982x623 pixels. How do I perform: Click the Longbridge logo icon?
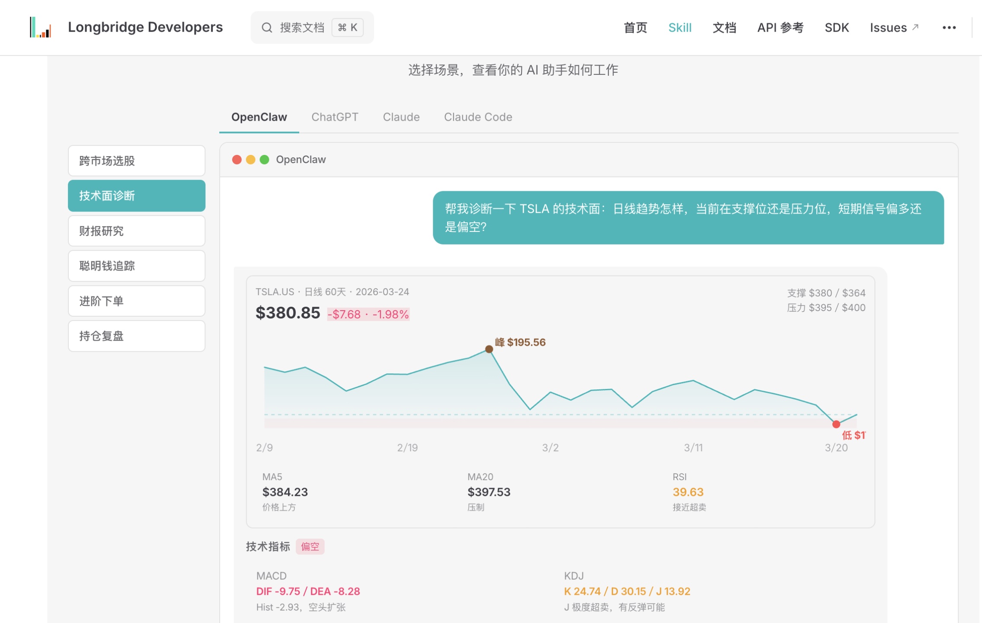(41, 27)
